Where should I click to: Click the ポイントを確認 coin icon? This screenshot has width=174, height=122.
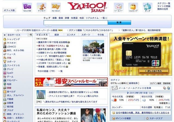coord(113,118)
